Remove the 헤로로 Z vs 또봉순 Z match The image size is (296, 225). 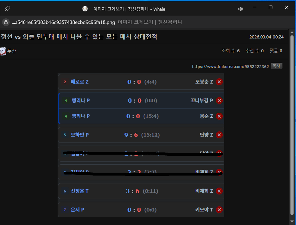pyautogui.click(x=219, y=82)
